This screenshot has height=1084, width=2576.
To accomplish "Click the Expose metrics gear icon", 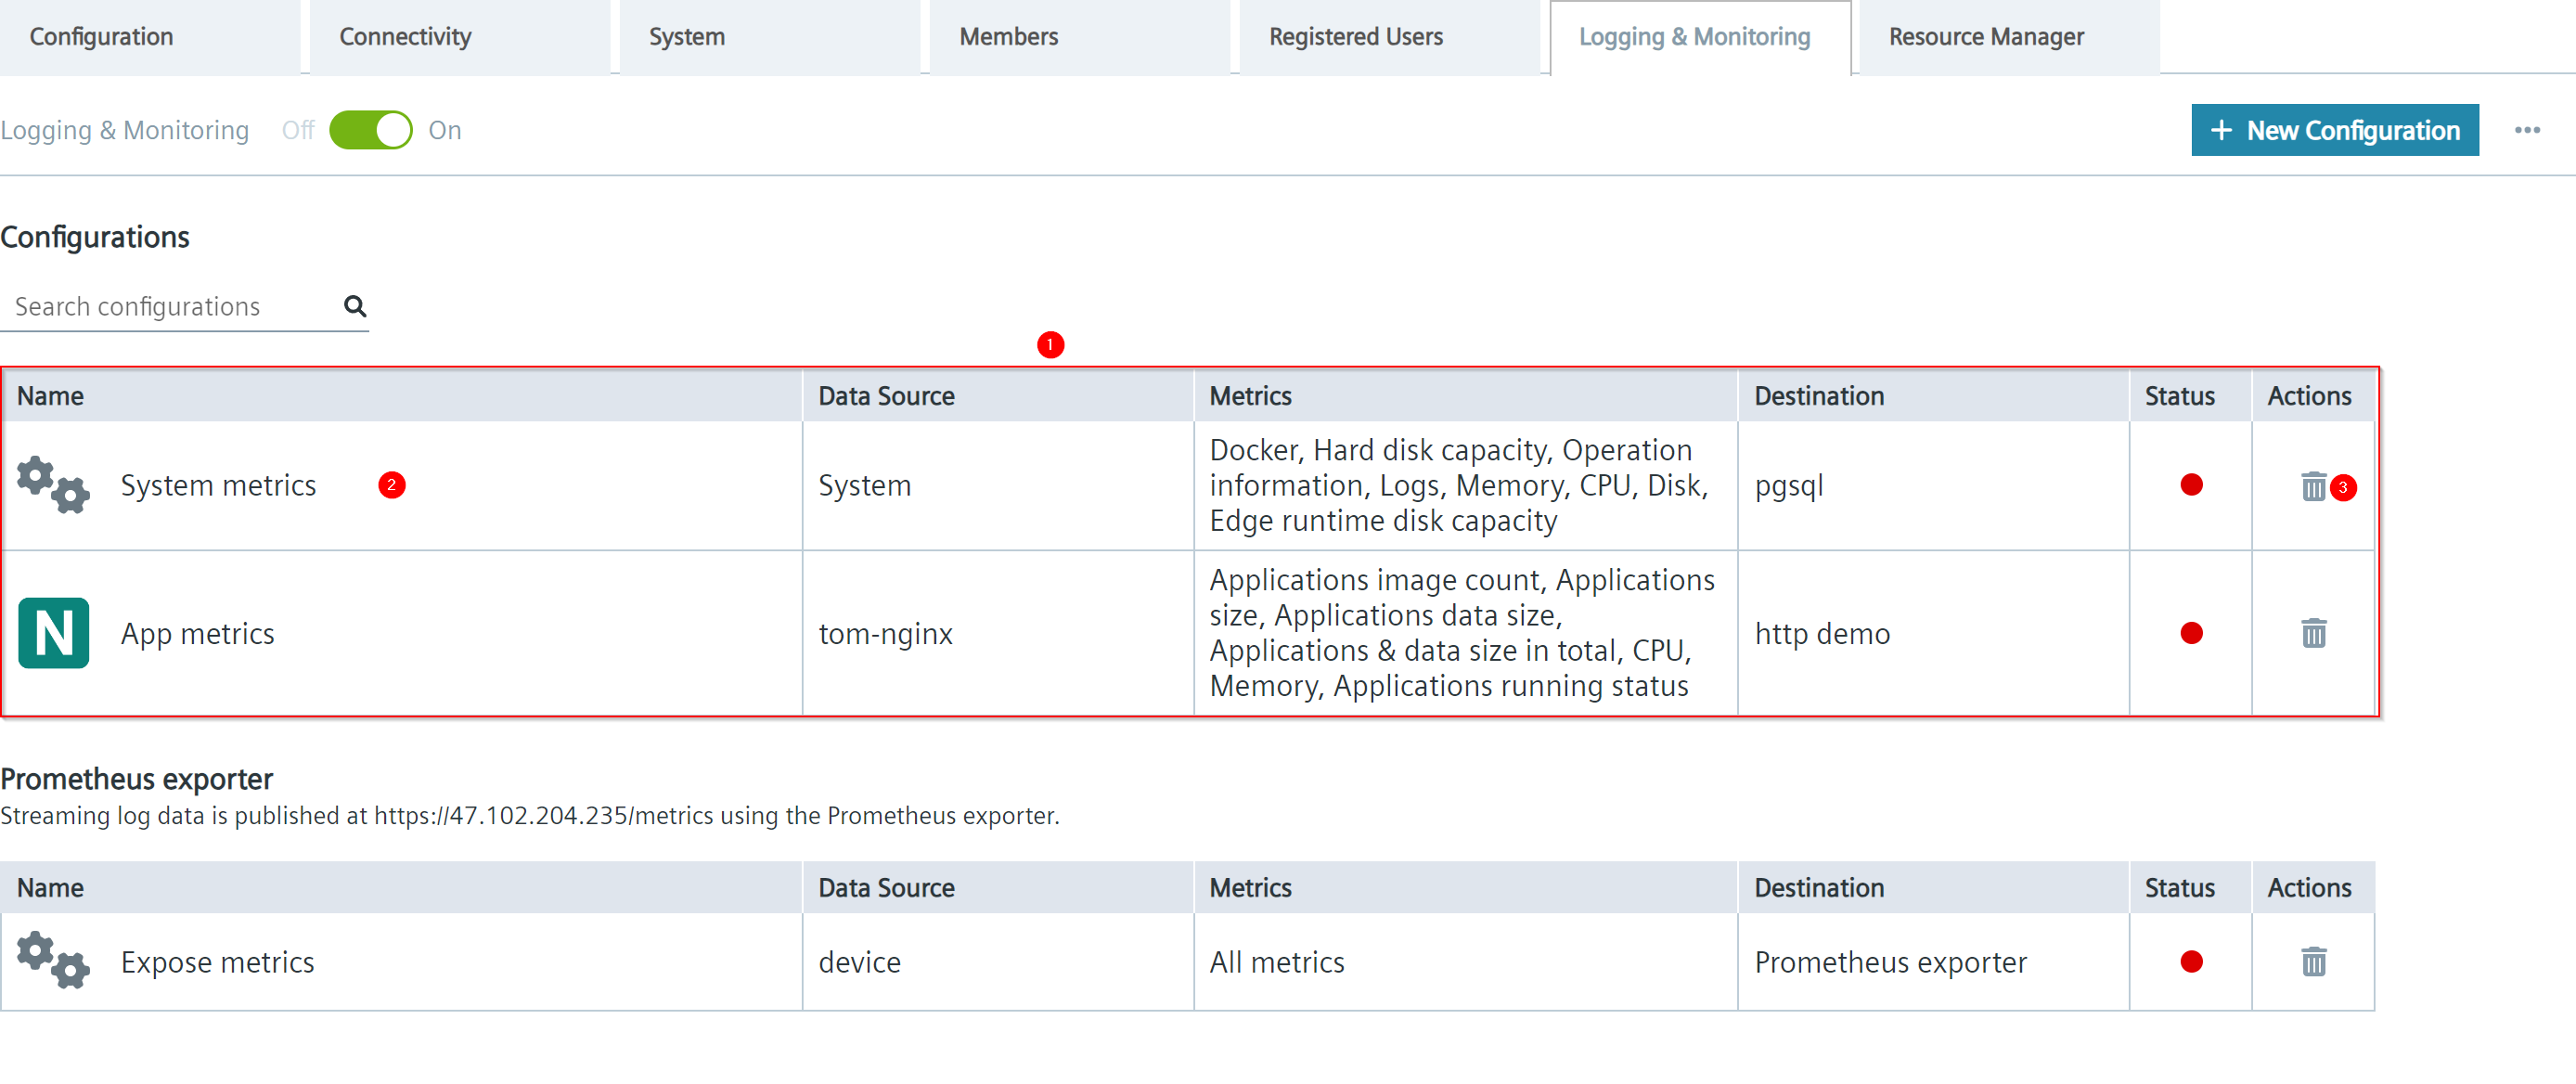I will (x=53, y=962).
